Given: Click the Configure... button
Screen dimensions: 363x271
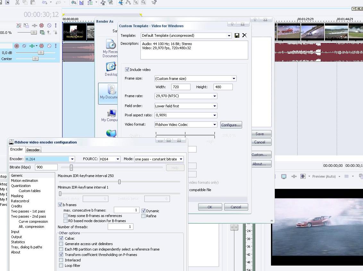Looking at the screenshot, I should pyautogui.click(x=231, y=125).
